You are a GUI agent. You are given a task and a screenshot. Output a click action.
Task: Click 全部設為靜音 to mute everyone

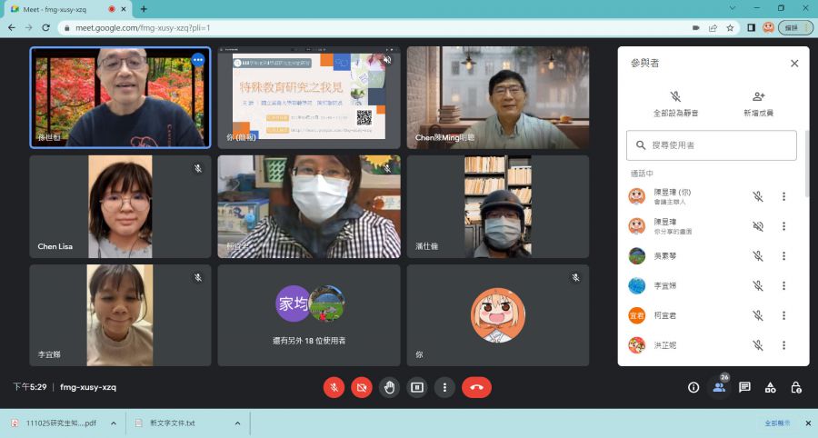coord(675,103)
